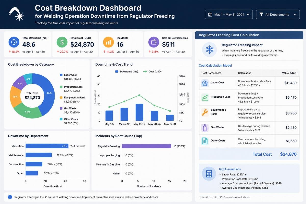Click the Maintenance downtime bar

coord(39,155)
